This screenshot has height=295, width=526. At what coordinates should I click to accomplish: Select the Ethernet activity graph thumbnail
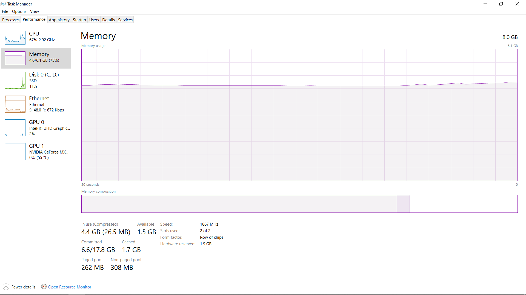[x=15, y=104]
